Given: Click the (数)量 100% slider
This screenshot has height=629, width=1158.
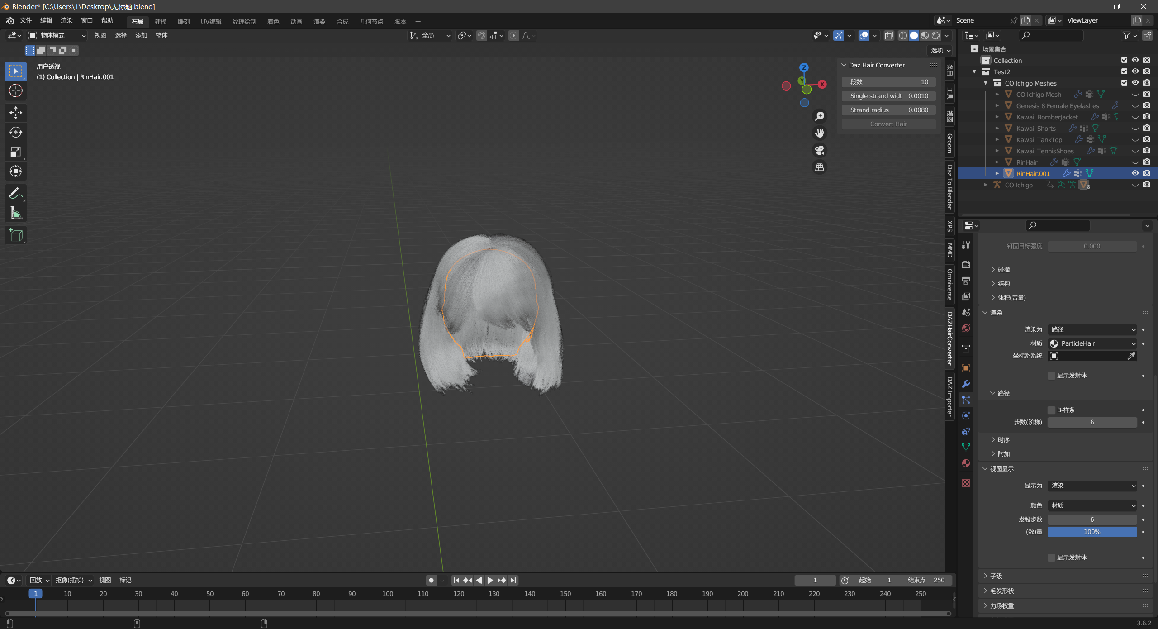Looking at the screenshot, I should point(1092,532).
